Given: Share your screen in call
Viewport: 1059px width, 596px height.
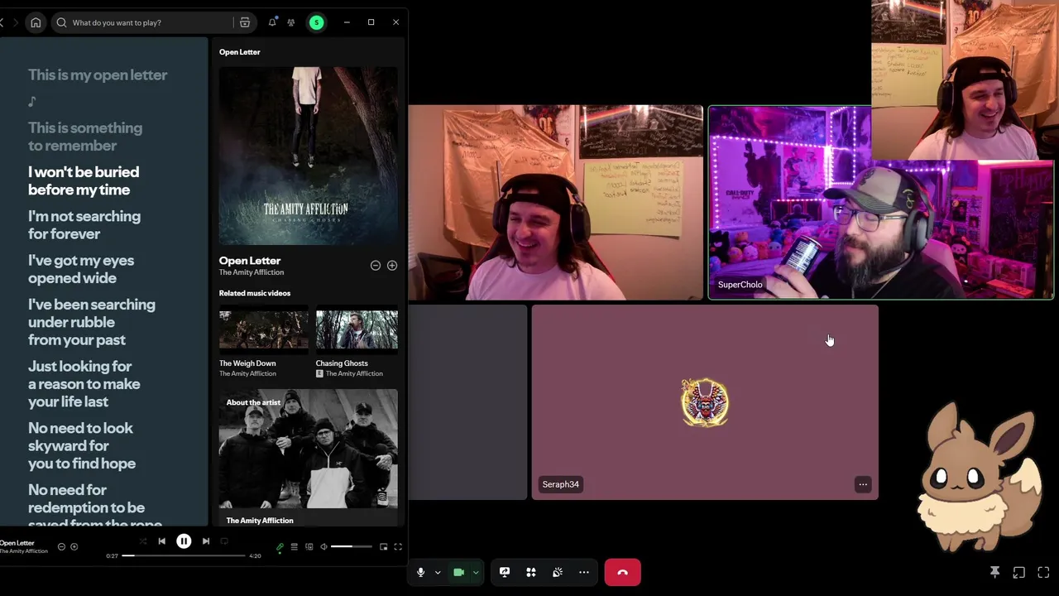Looking at the screenshot, I should (x=505, y=572).
